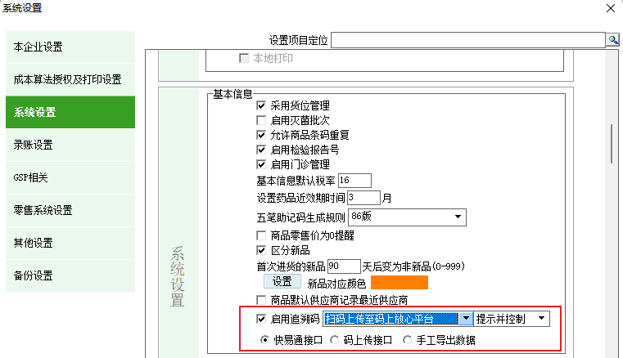Expand the 扫码上传至码上放心平台 dropdown
The width and height of the screenshot is (623, 358).
click(465, 319)
